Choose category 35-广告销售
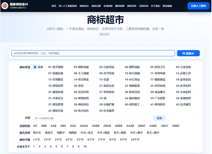Screen dimensions: 212x154 [158, 98]
